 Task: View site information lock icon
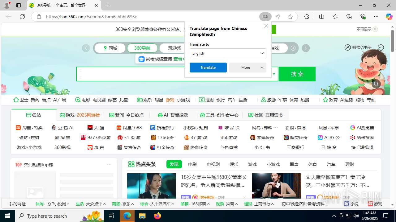[x=39, y=17]
